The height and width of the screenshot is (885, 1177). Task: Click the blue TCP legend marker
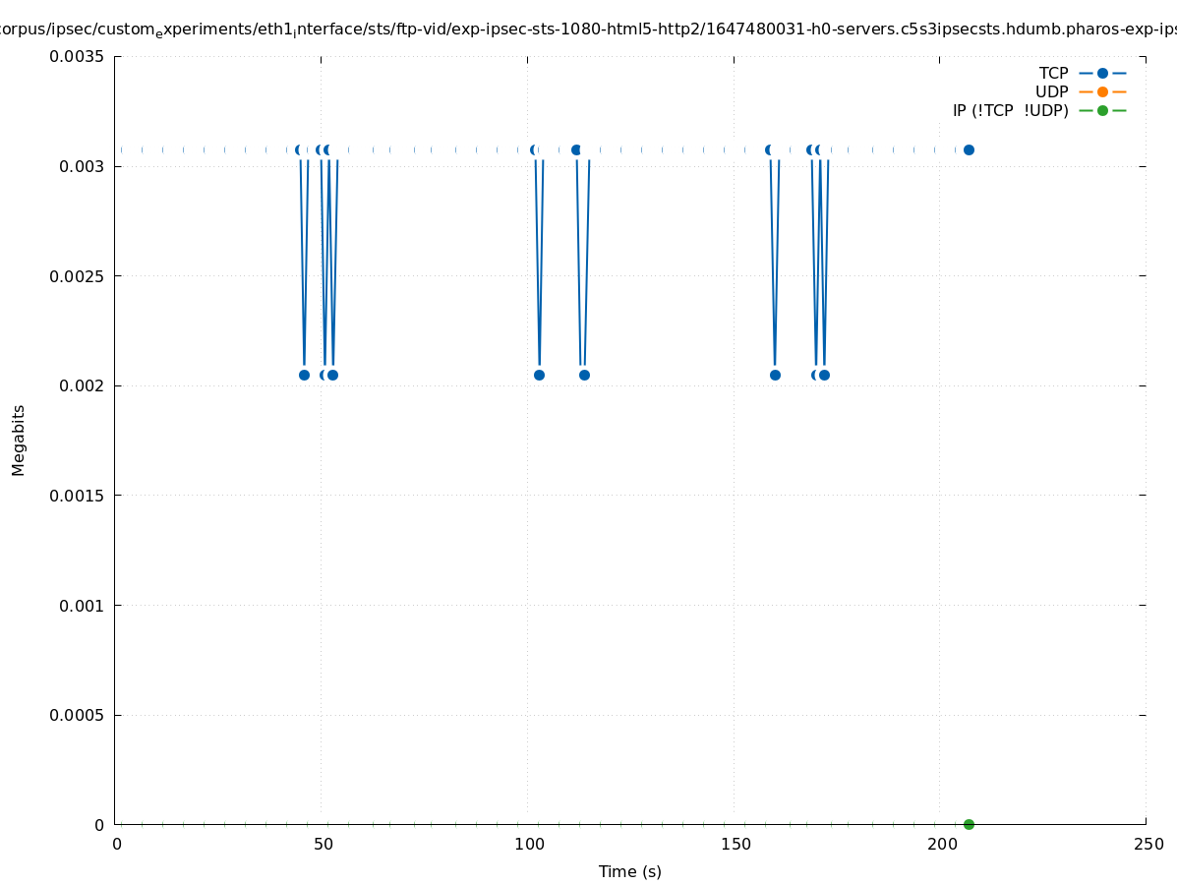click(1102, 74)
